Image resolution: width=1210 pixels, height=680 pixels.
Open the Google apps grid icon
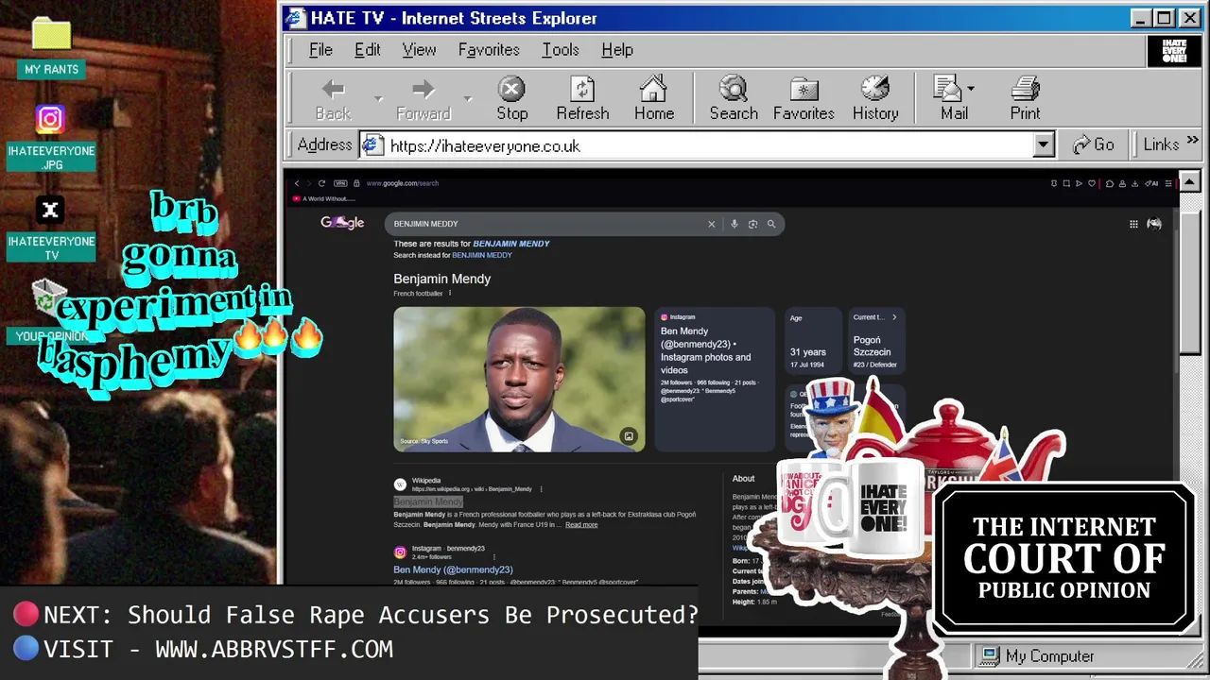click(1133, 224)
